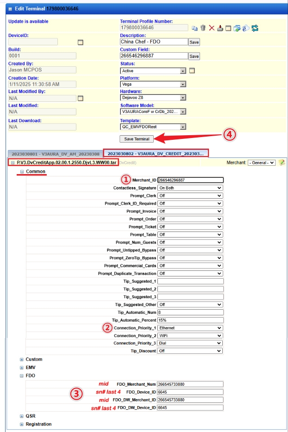Click the Merchant_ID input field
Image resolution: width=288 pixels, height=432 pixels.
pos(190,180)
